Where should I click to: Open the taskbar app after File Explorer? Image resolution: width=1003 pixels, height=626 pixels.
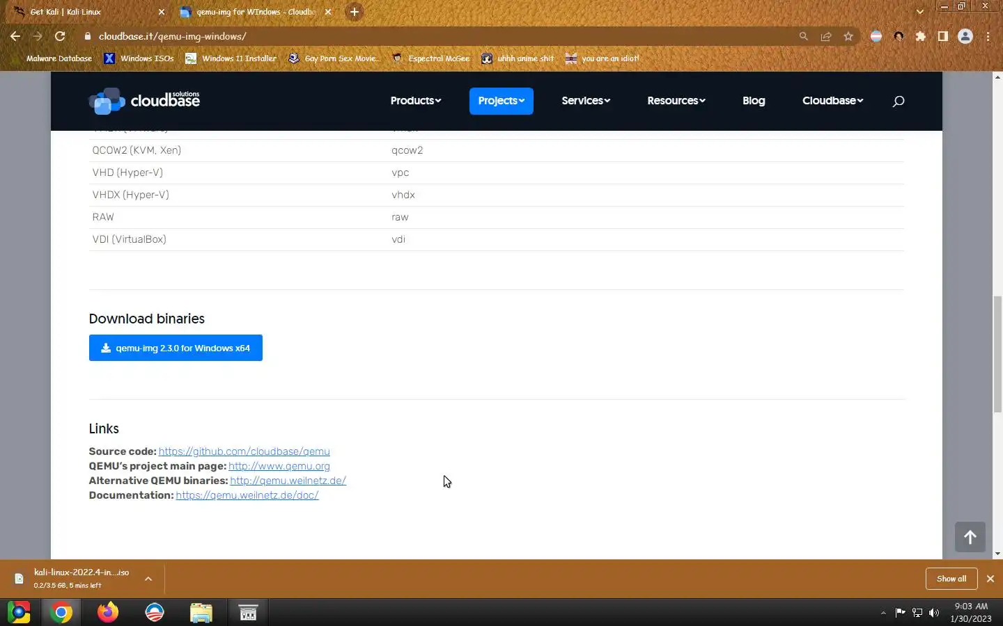click(x=248, y=612)
